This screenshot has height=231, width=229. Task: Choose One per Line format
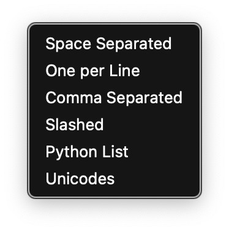coord(114,71)
